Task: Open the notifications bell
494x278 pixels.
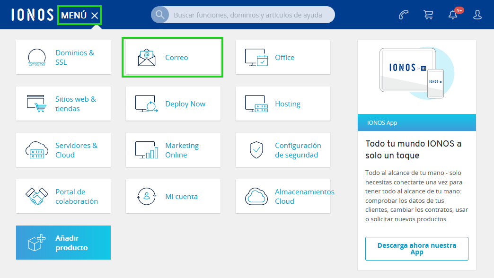Action: (x=453, y=15)
